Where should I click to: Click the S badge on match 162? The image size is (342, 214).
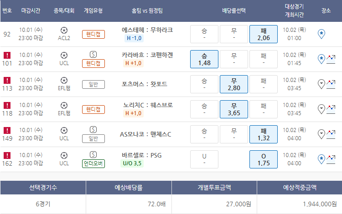pos(93,155)
